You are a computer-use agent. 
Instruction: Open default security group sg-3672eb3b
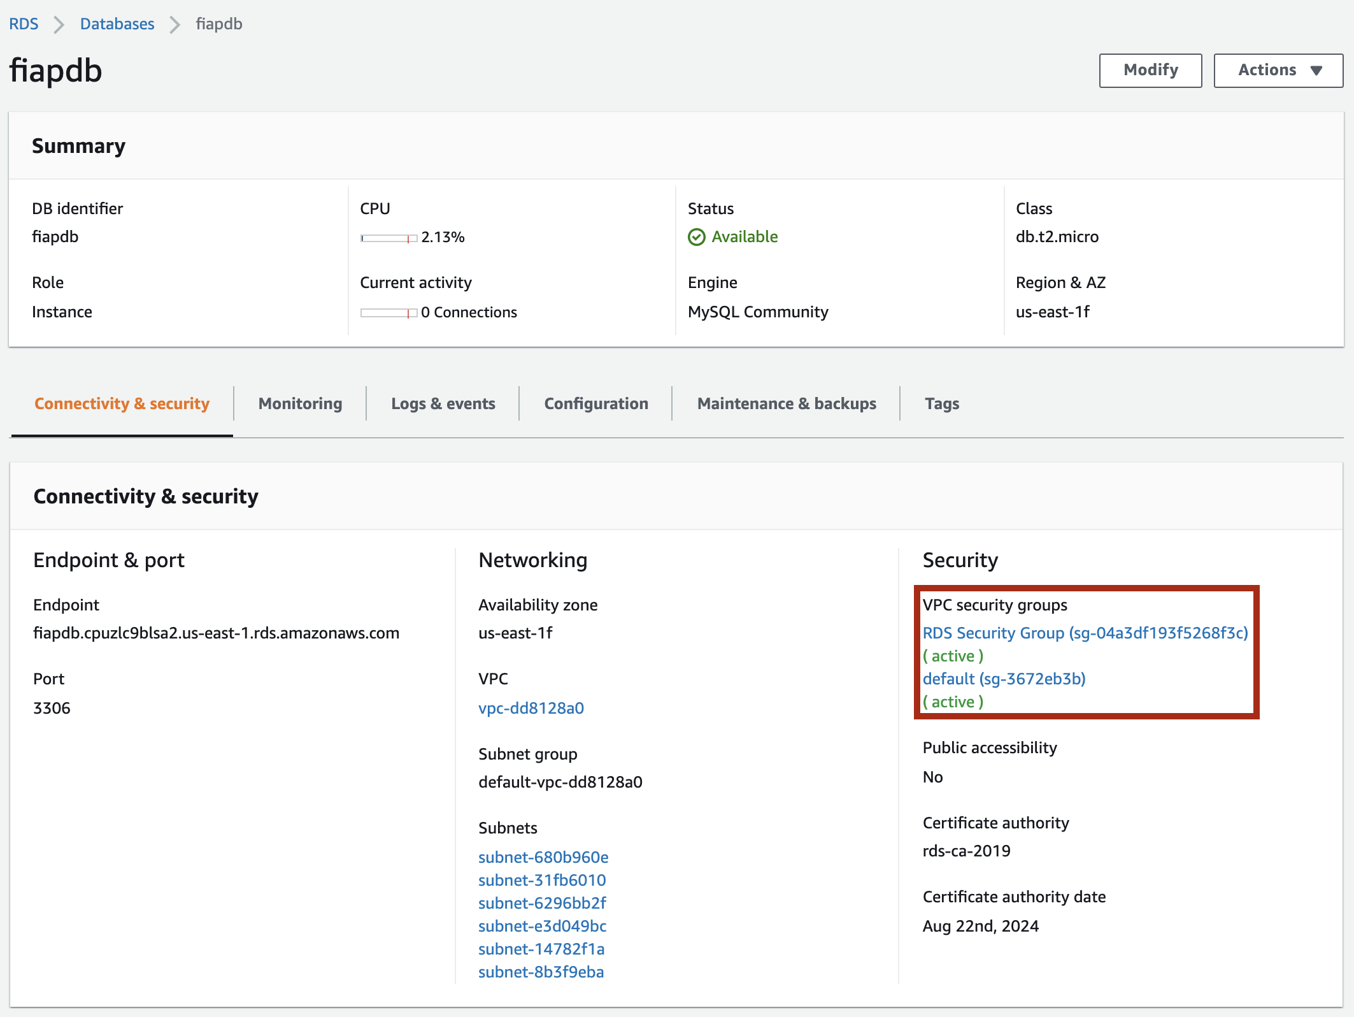pyautogui.click(x=1004, y=679)
